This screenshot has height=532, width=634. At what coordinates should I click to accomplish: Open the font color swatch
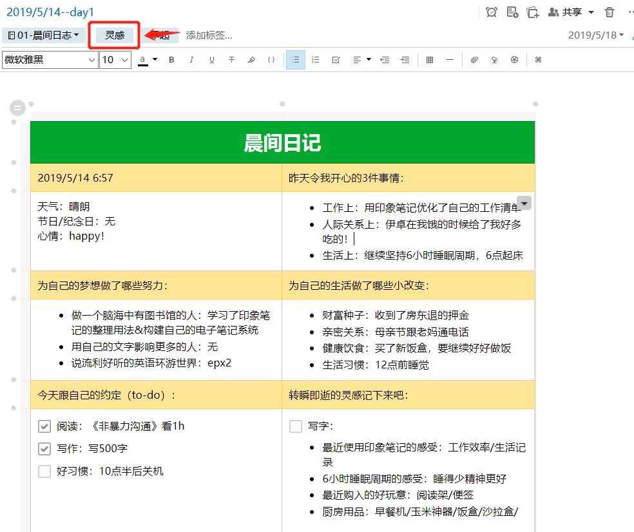[x=143, y=60]
